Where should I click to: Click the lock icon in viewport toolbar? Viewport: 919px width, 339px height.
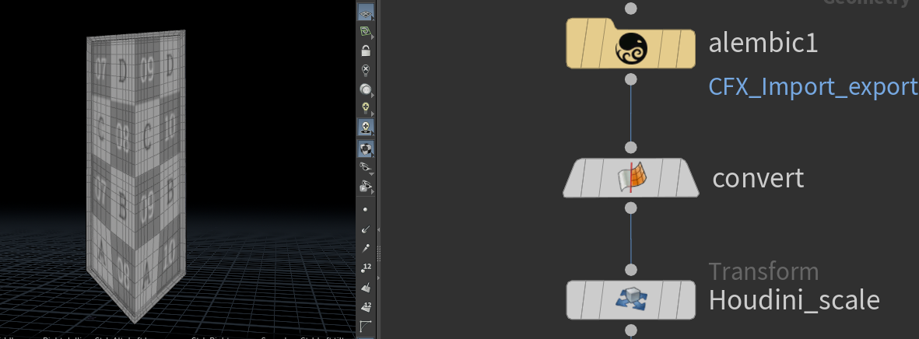(366, 51)
